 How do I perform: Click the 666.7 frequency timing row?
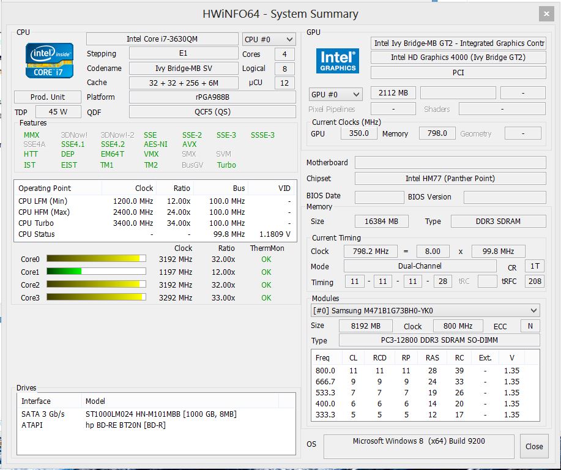[425, 382]
